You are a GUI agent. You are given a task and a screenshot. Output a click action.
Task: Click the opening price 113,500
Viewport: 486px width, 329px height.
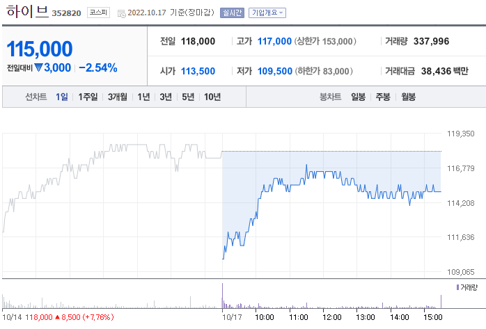[x=198, y=71]
